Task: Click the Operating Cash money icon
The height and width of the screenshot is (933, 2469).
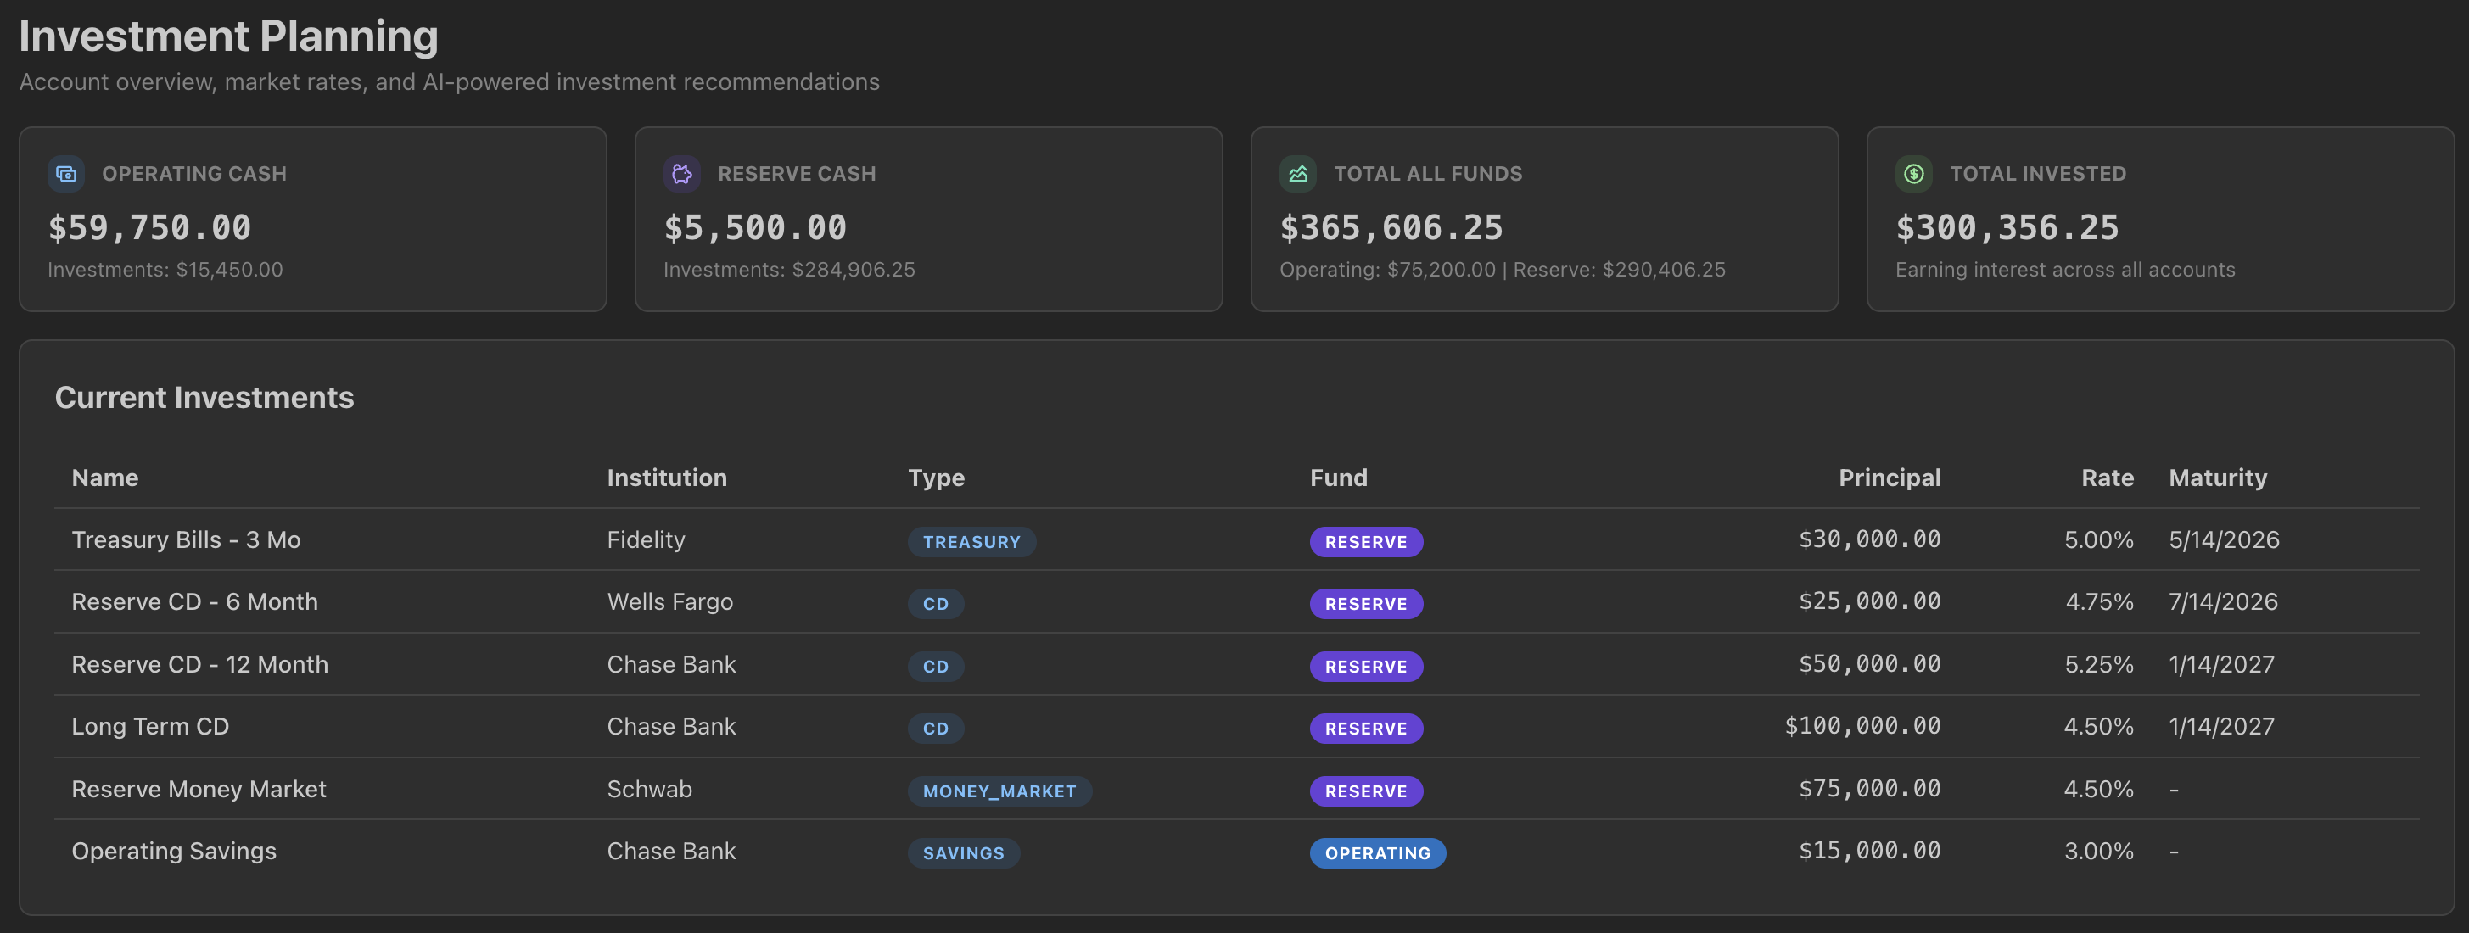Action: pyautogui.click(x=64, y=173)
